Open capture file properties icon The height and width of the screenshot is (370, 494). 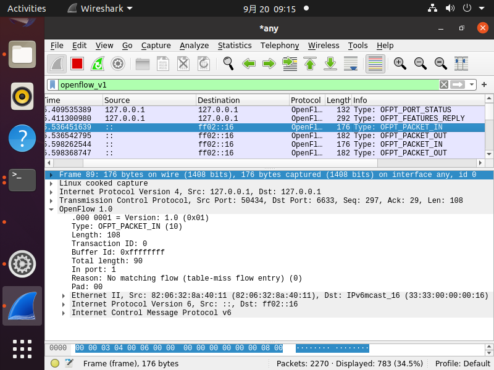(x=69, y=363)
